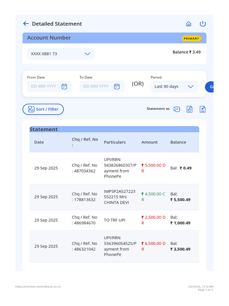The height and width of the screenshot is (306, 229).
Task: Open the From Date calendar icon
Action: click(x=64, y=86)
